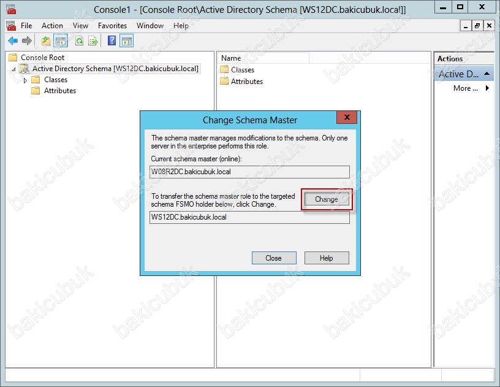Click the MMC console icon in title bar
The width and height of the screenshot is (500, 387).
(x=11, y=9)
